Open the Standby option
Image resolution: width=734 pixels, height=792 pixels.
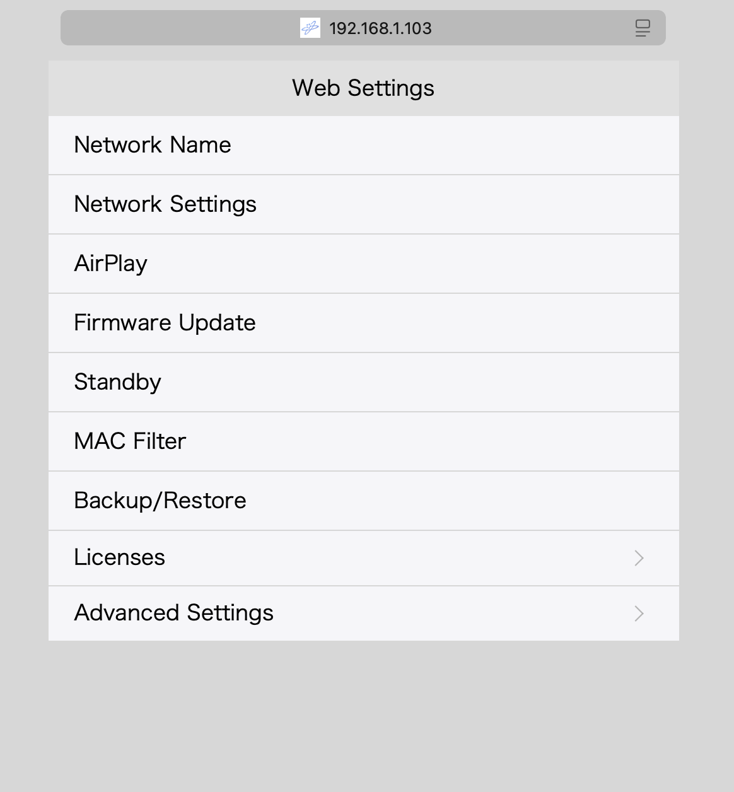click(118, 382)
